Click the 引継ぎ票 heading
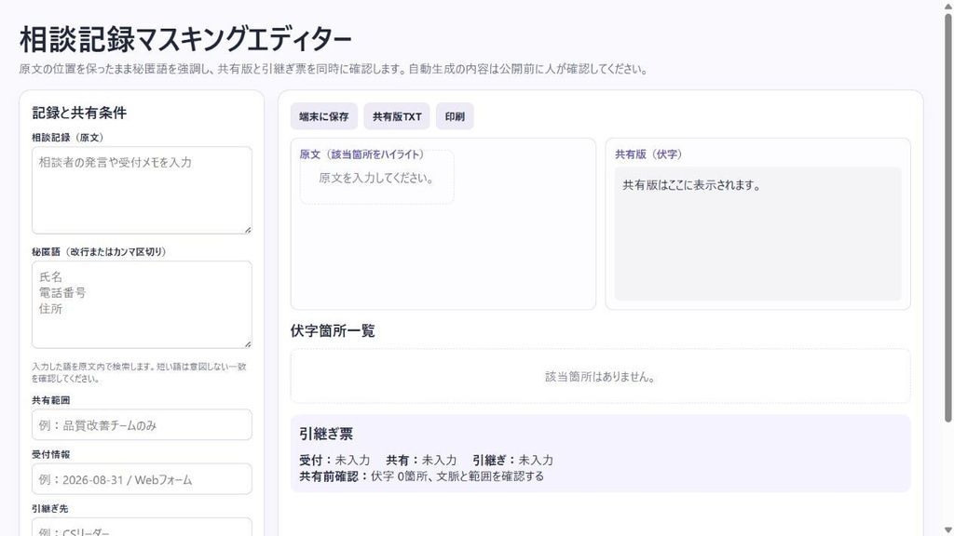Screen dimensions: 954x536 (326, 434)
